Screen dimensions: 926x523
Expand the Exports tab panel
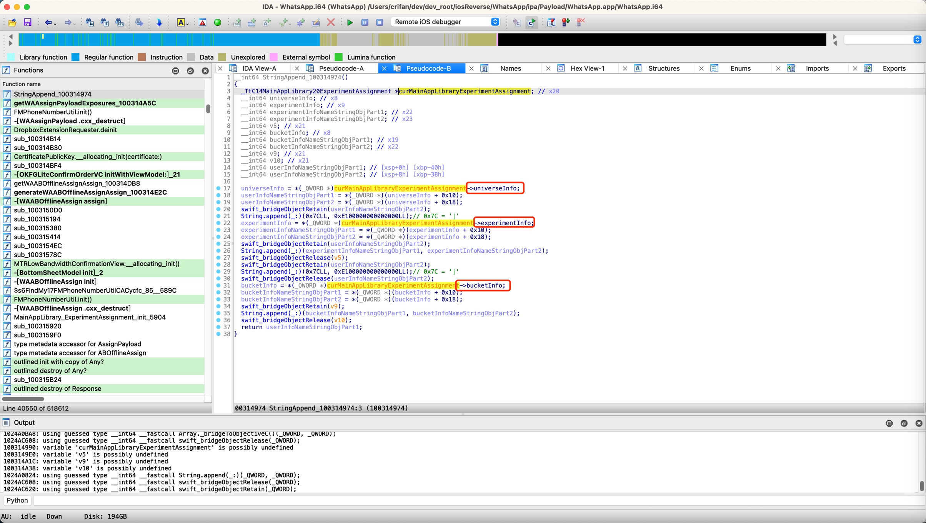coord(895,68)
